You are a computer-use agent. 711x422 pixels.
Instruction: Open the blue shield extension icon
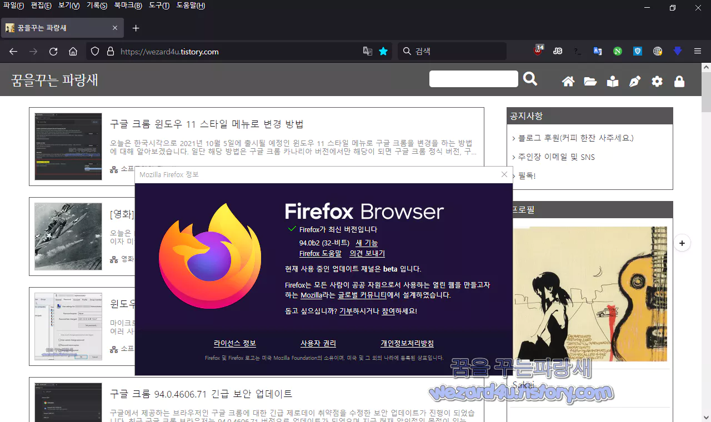[638, 52]
